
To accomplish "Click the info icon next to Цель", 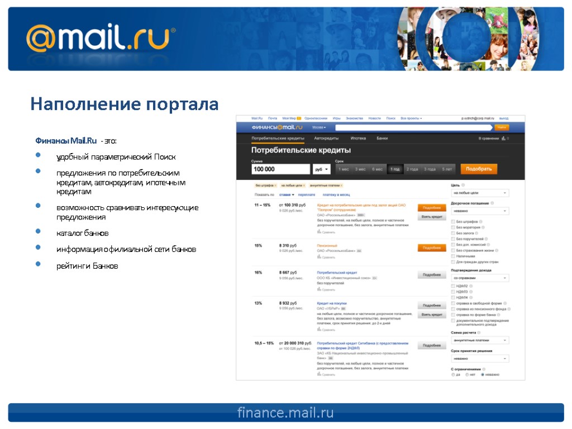I will 463,185.
